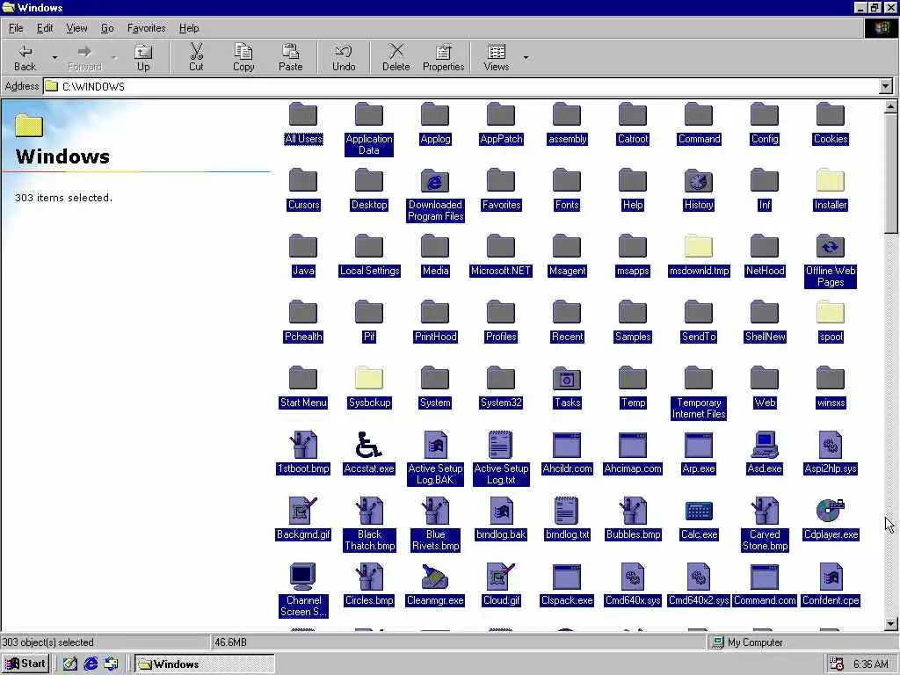Click the Start button
The image size is (900, 675).
[x=25, y=664]
